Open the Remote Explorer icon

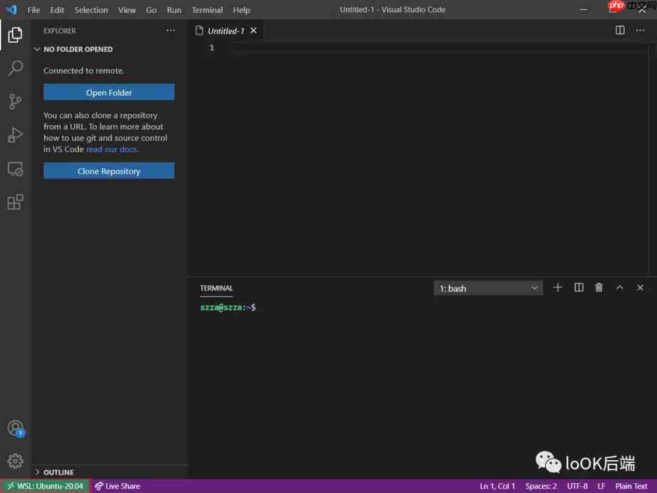click(x=15, y=169)
